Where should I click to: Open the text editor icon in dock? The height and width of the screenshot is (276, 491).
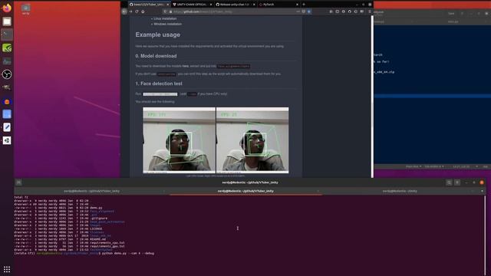[x=7, y=127]
